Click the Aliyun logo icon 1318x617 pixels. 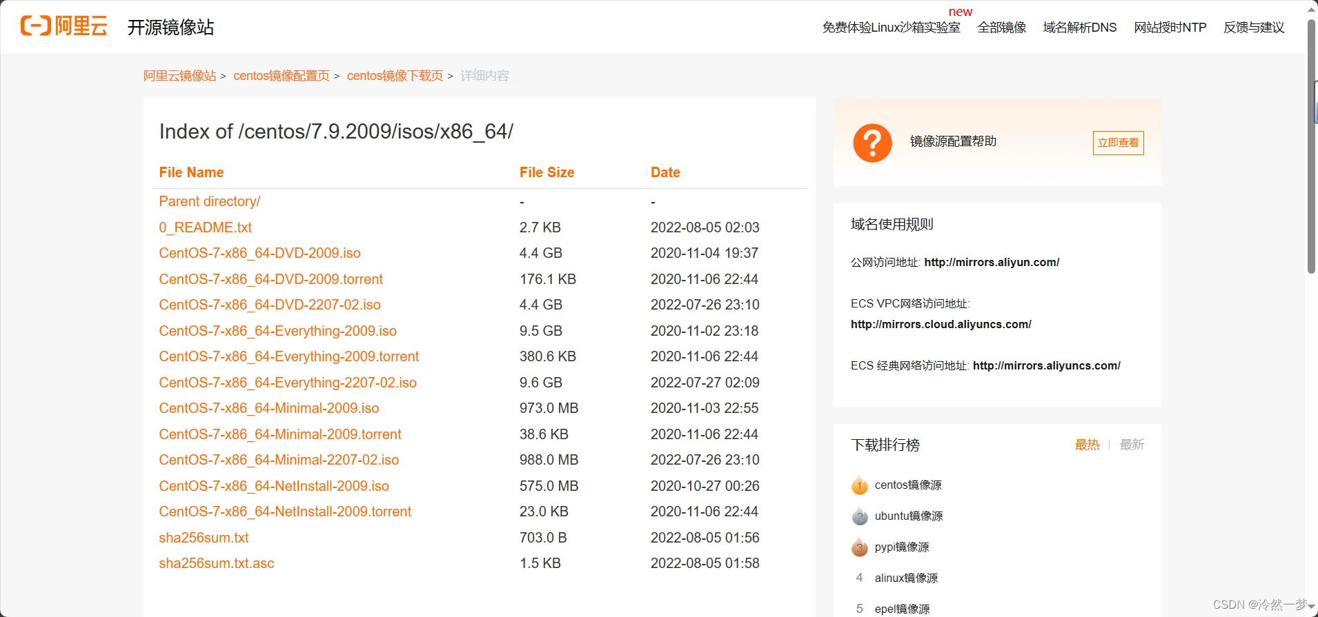(x=36, y=26)
